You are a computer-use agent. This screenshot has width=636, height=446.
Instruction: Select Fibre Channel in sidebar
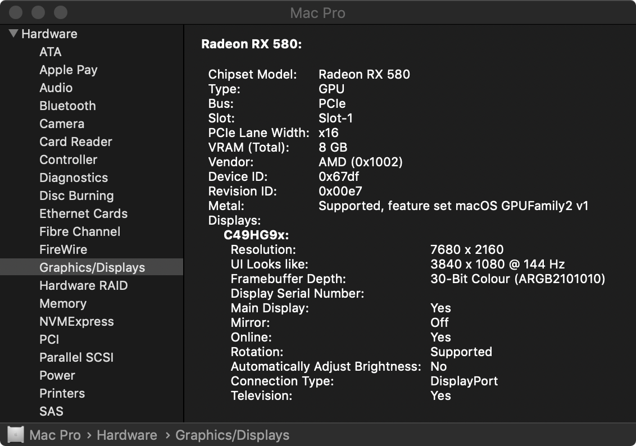coord(80,231)
